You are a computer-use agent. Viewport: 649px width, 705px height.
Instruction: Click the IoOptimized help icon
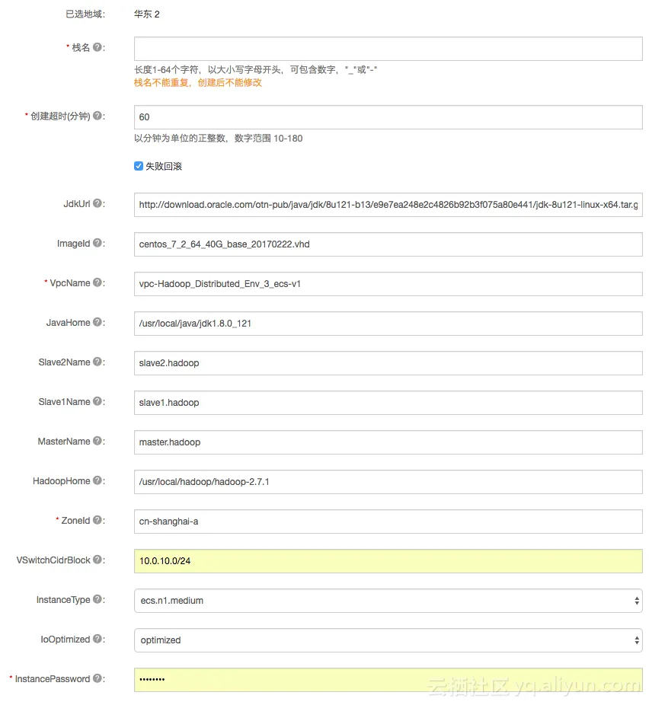[x=98, y=639]
